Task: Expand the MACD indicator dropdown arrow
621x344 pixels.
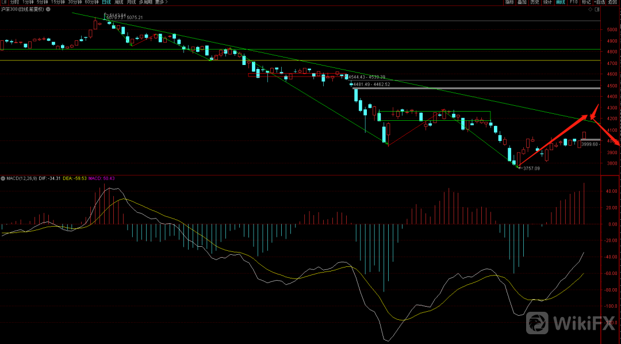Action: (x=3, y=178)
